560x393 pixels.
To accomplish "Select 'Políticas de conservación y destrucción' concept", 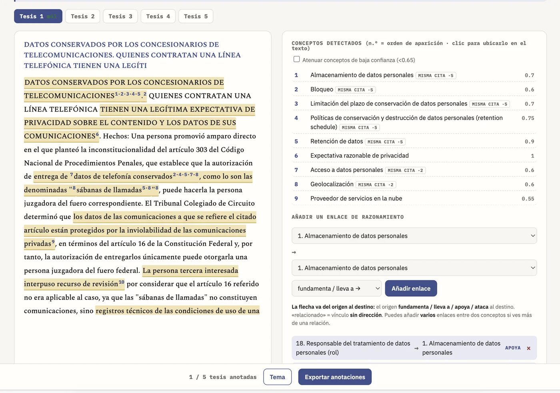I will coord(414,122).
